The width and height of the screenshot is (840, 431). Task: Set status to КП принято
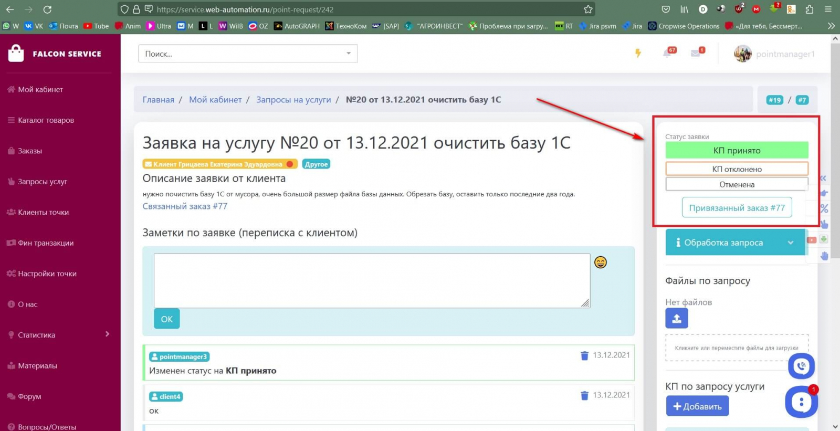[x=737, y=150]
